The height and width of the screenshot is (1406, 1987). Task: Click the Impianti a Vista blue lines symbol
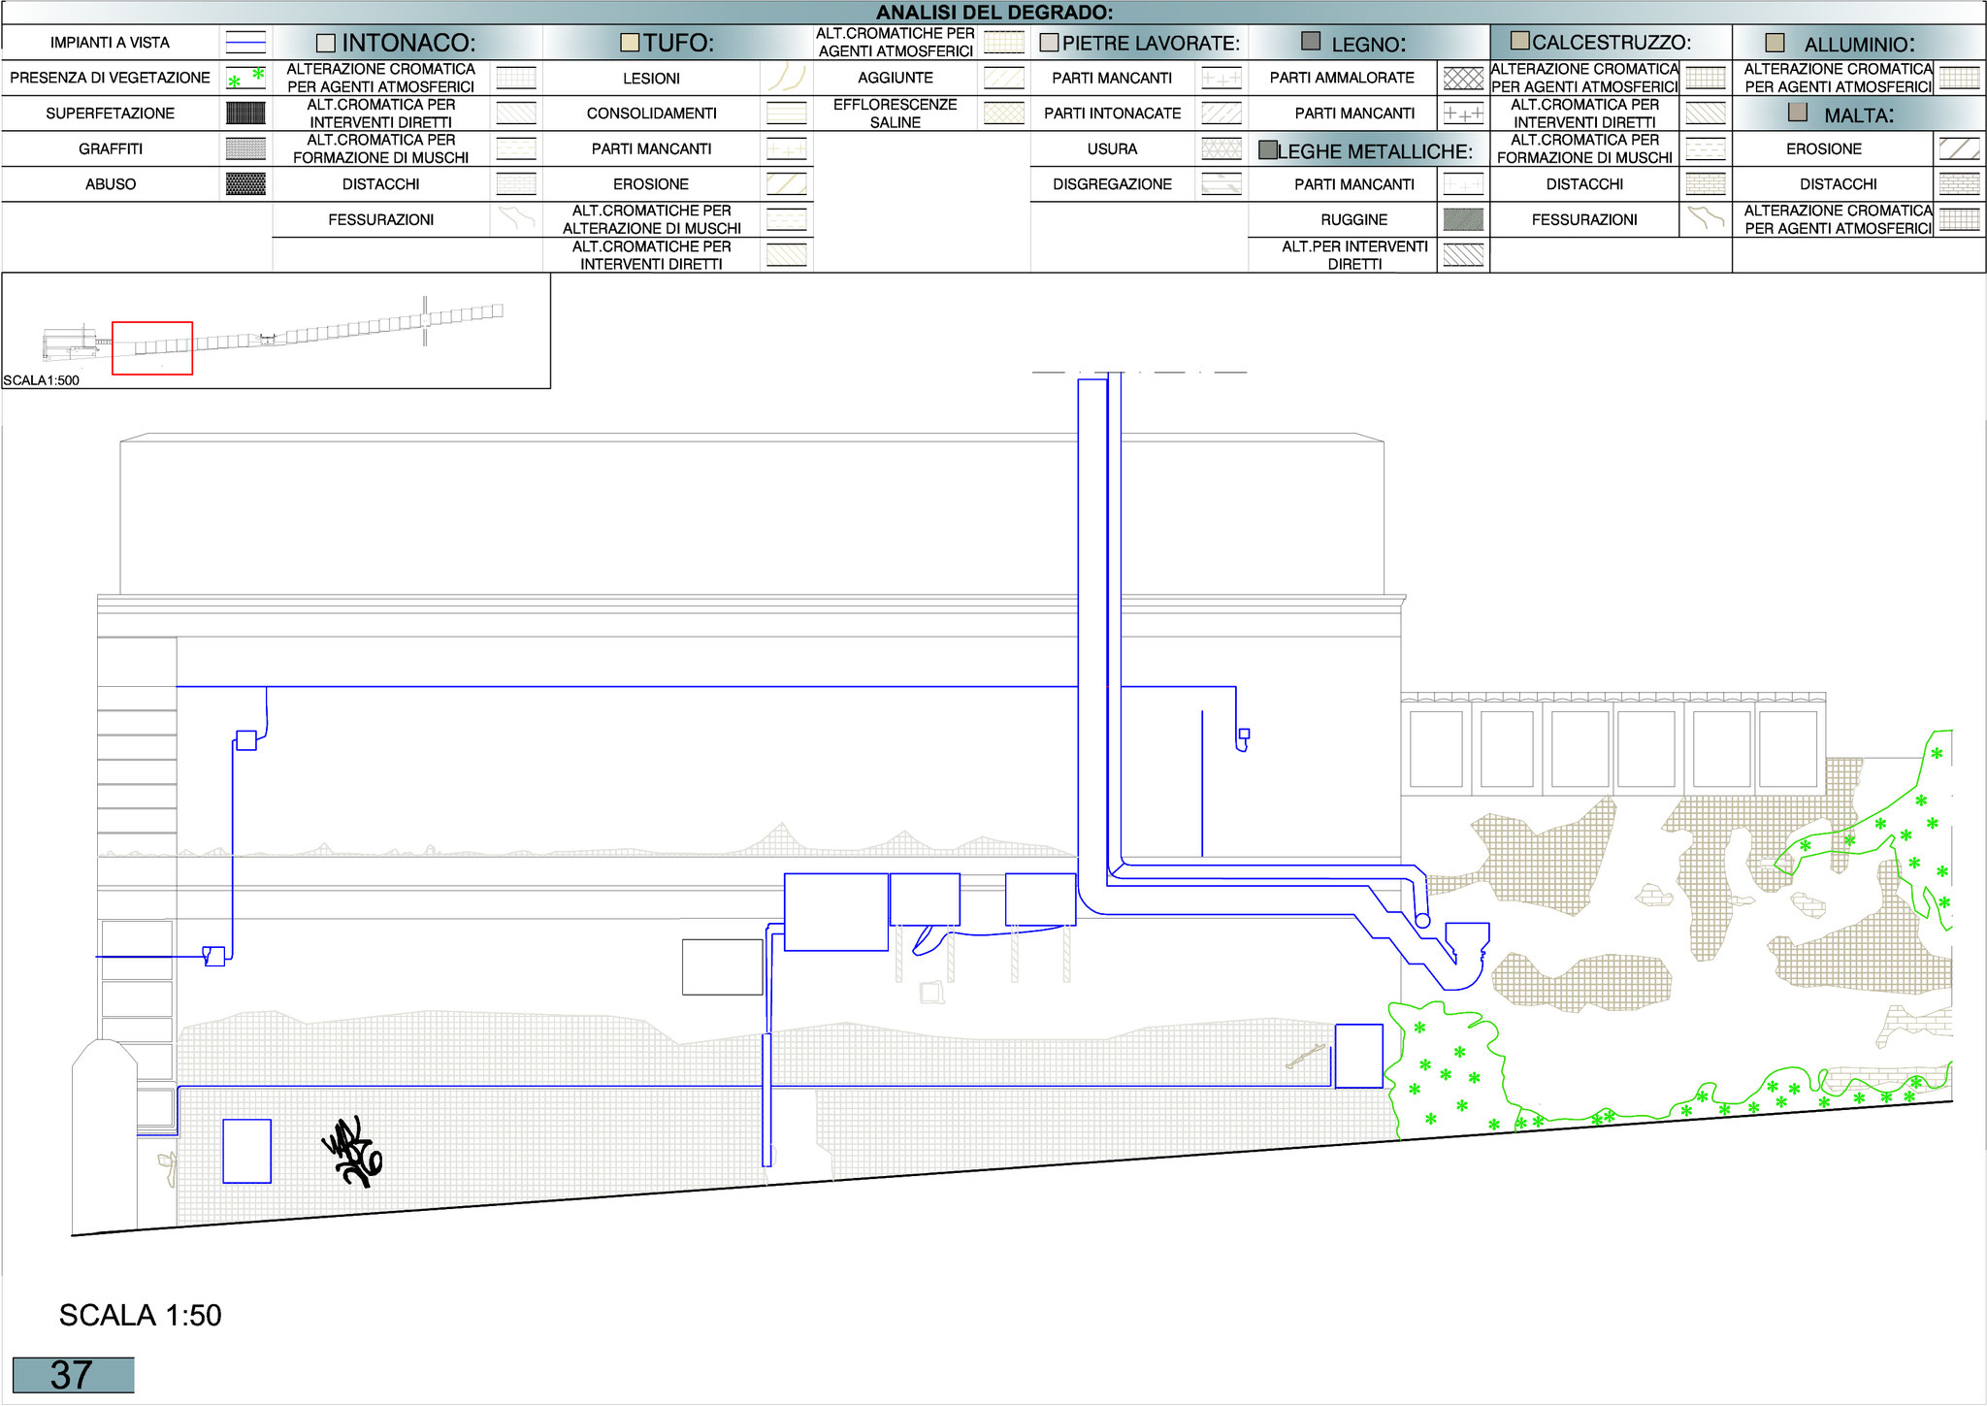(245, 43)
